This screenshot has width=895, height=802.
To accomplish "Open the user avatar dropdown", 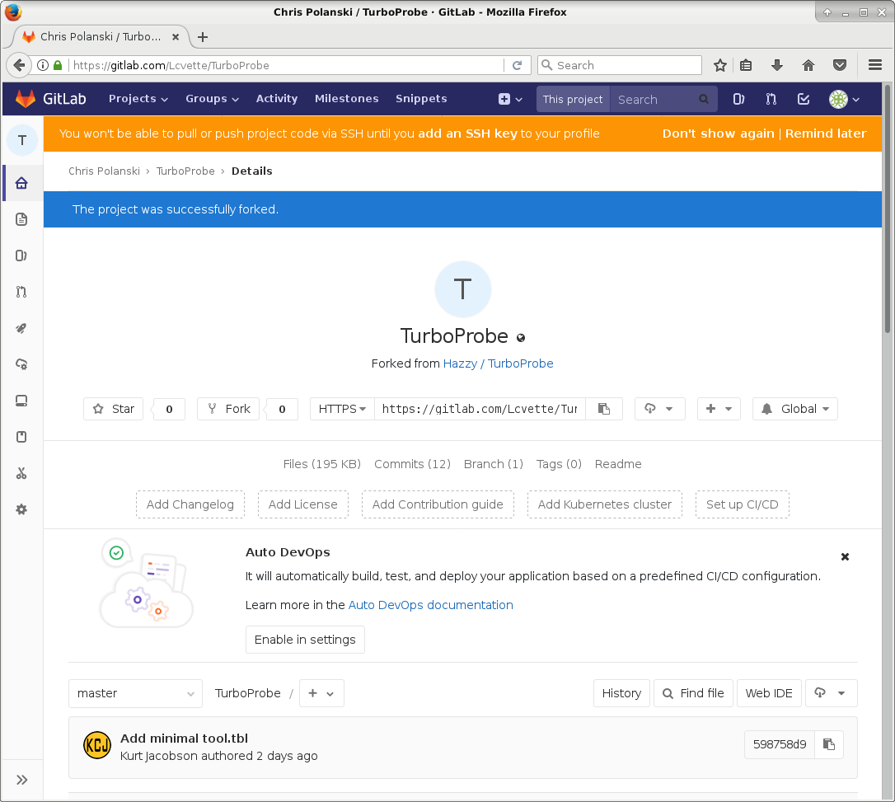I will pos(844,99).
